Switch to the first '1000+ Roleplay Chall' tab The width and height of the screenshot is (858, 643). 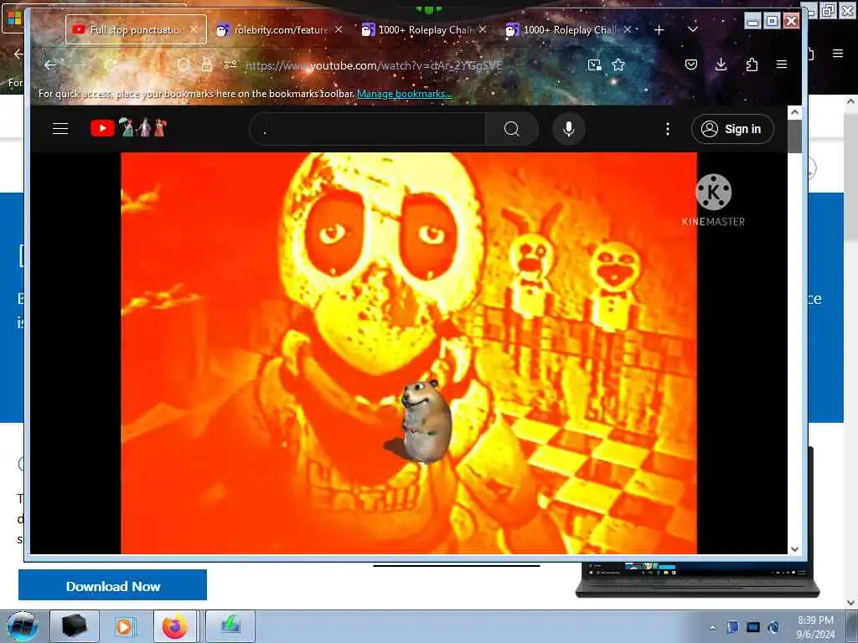click(x=425, y=29)
